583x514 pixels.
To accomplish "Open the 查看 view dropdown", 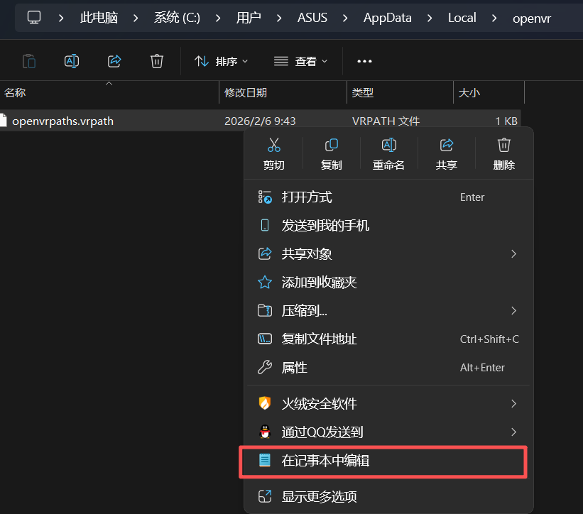I will coord(300,61).
